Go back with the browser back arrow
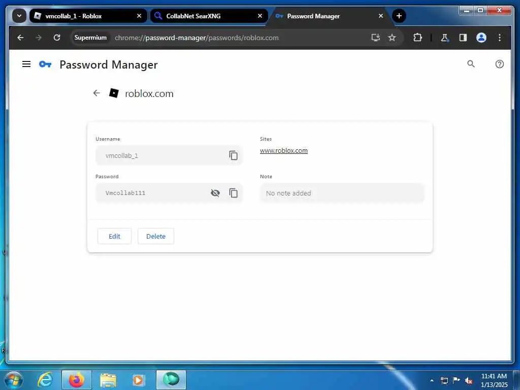Screen dimensions: 520x390 coord(20,38)
